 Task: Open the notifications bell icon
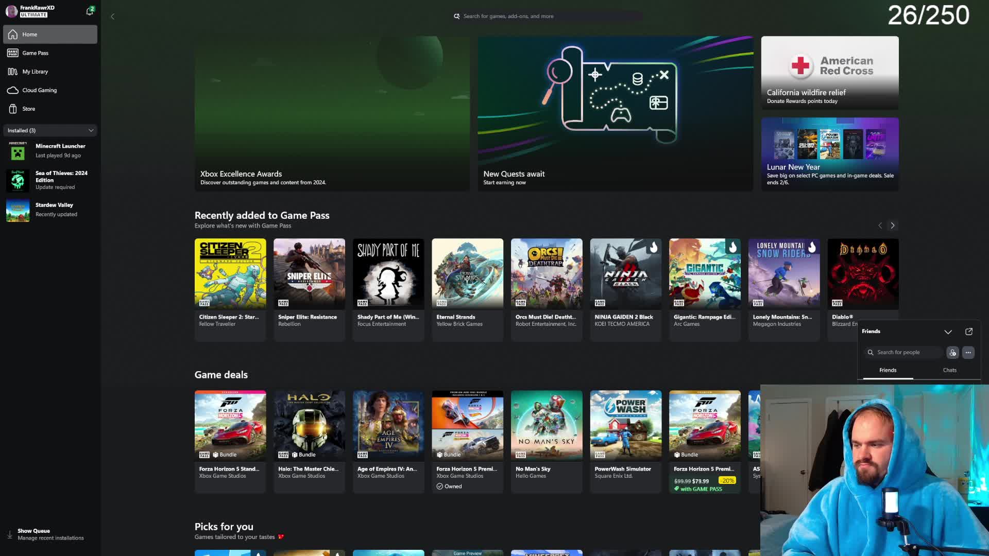pos(90,11)
